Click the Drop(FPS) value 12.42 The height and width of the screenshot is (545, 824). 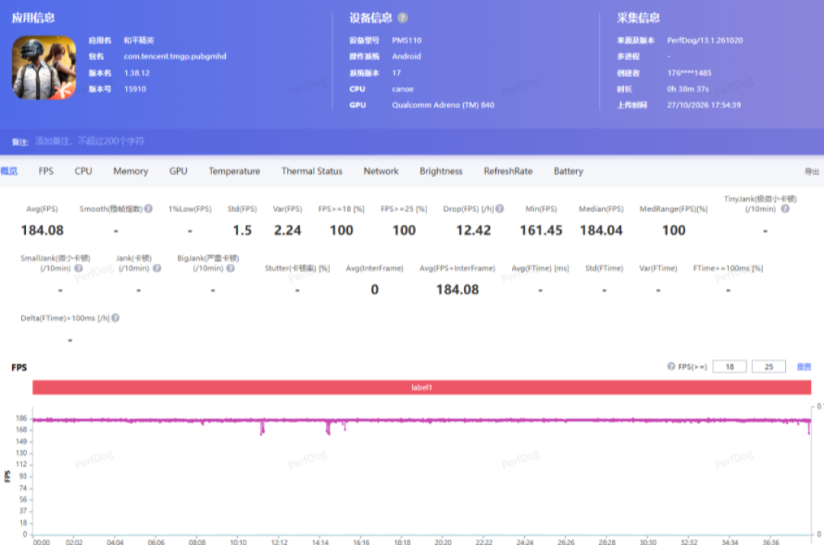point(474,230)
